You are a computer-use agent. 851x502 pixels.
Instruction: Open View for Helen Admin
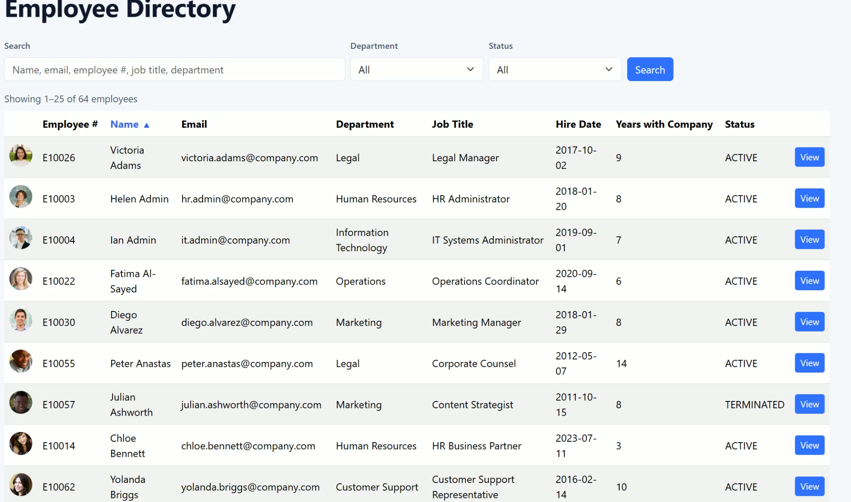pyautogui.click(x=809, y=198)
